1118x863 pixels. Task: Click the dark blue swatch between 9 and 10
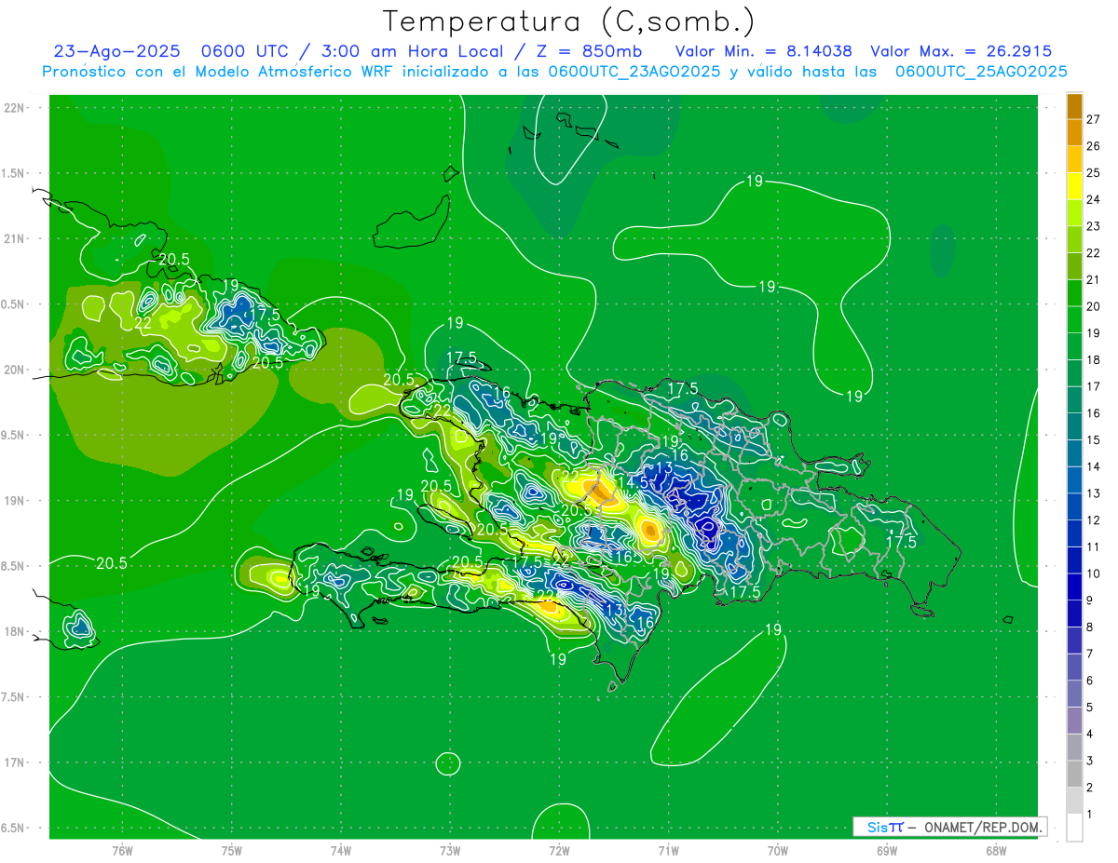tap(1074, 587)
